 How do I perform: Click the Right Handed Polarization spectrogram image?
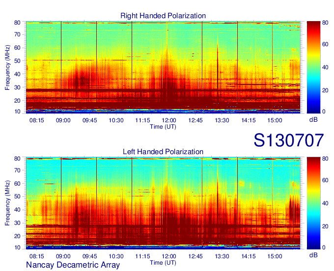point(163,67)
